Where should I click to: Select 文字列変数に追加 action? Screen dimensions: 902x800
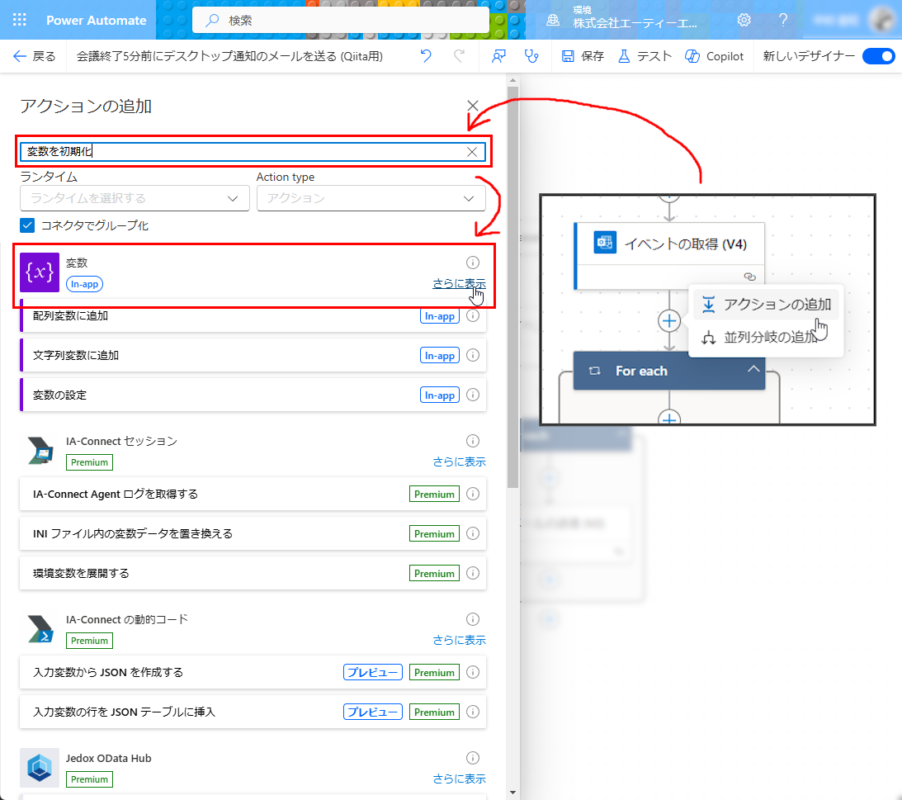(x=253, y=355)
